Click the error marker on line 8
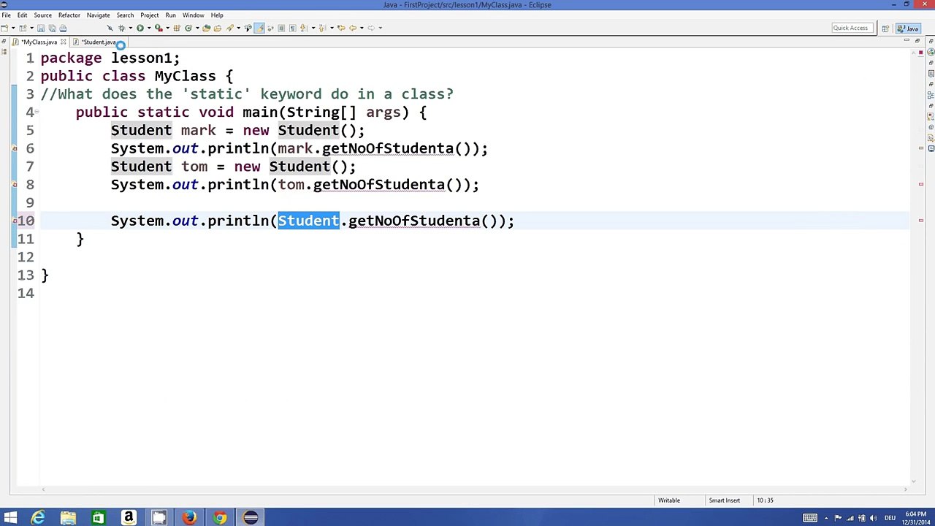Screen dimensions: 935x526 (x=15, y=184)
